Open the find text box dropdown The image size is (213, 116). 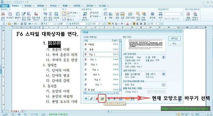181,14
